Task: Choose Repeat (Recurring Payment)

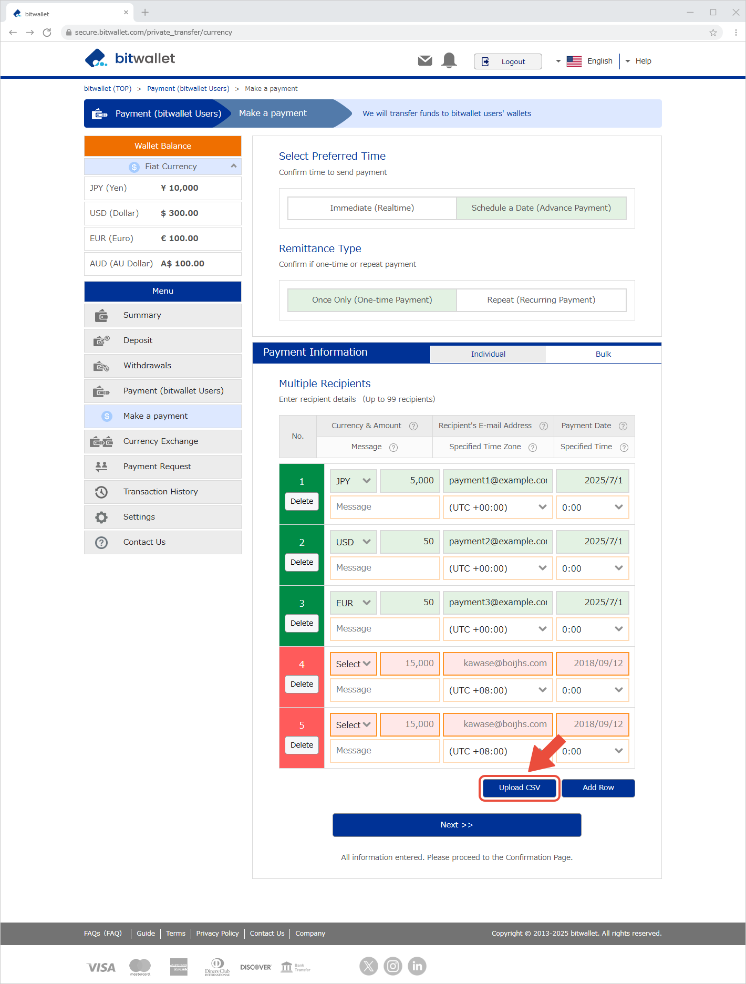Action: click(x=541, y=300)
